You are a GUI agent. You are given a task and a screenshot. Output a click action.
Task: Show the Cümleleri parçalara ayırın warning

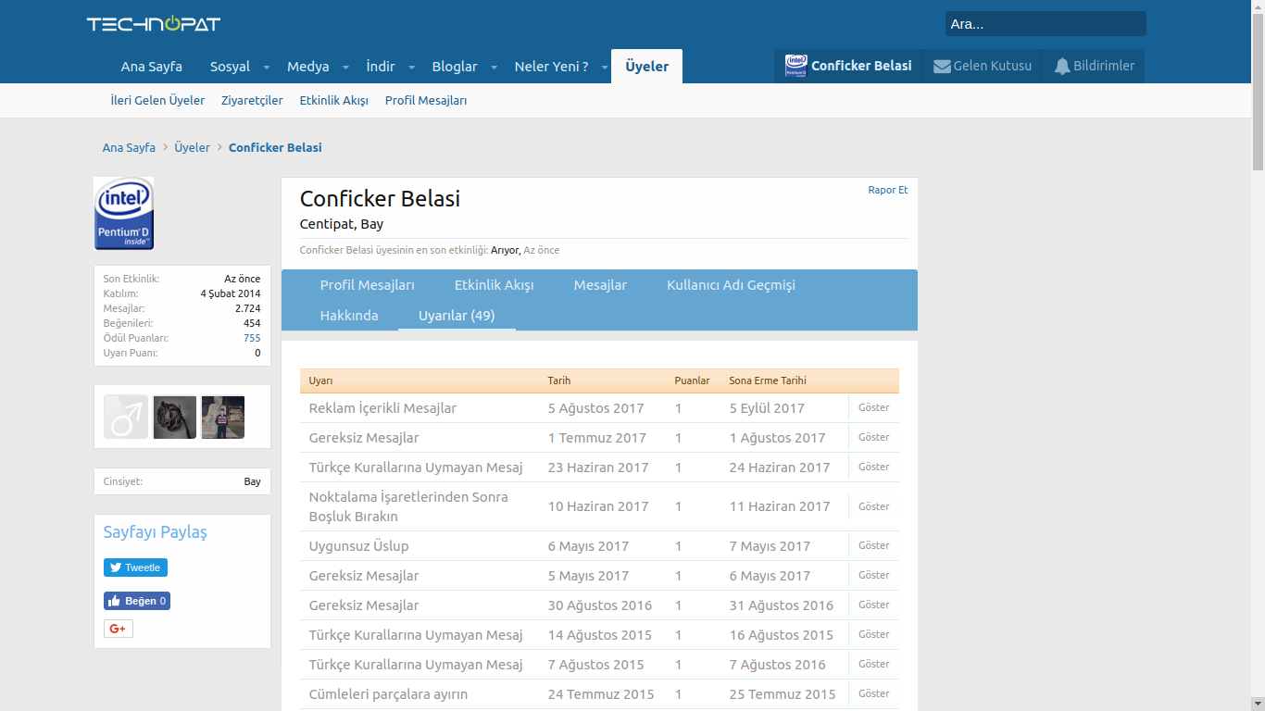pos(873,693)
